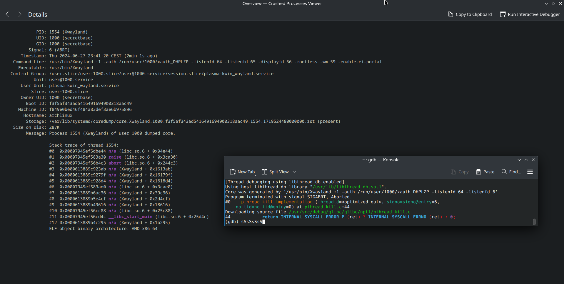Expand the Split View dropdown arrow

coord(294,172)
